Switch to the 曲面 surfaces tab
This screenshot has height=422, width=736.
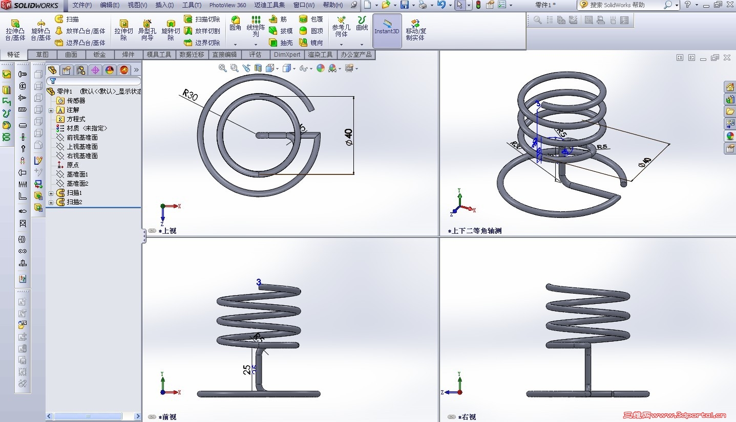coord(71,55)
